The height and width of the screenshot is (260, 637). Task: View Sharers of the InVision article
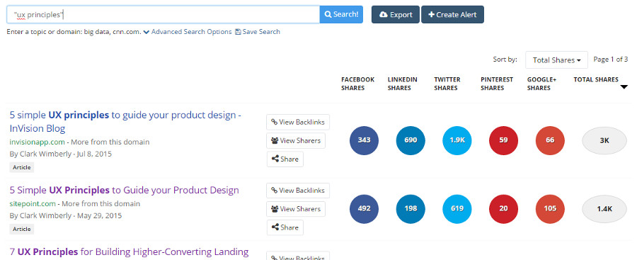click(x=296, y=141)
